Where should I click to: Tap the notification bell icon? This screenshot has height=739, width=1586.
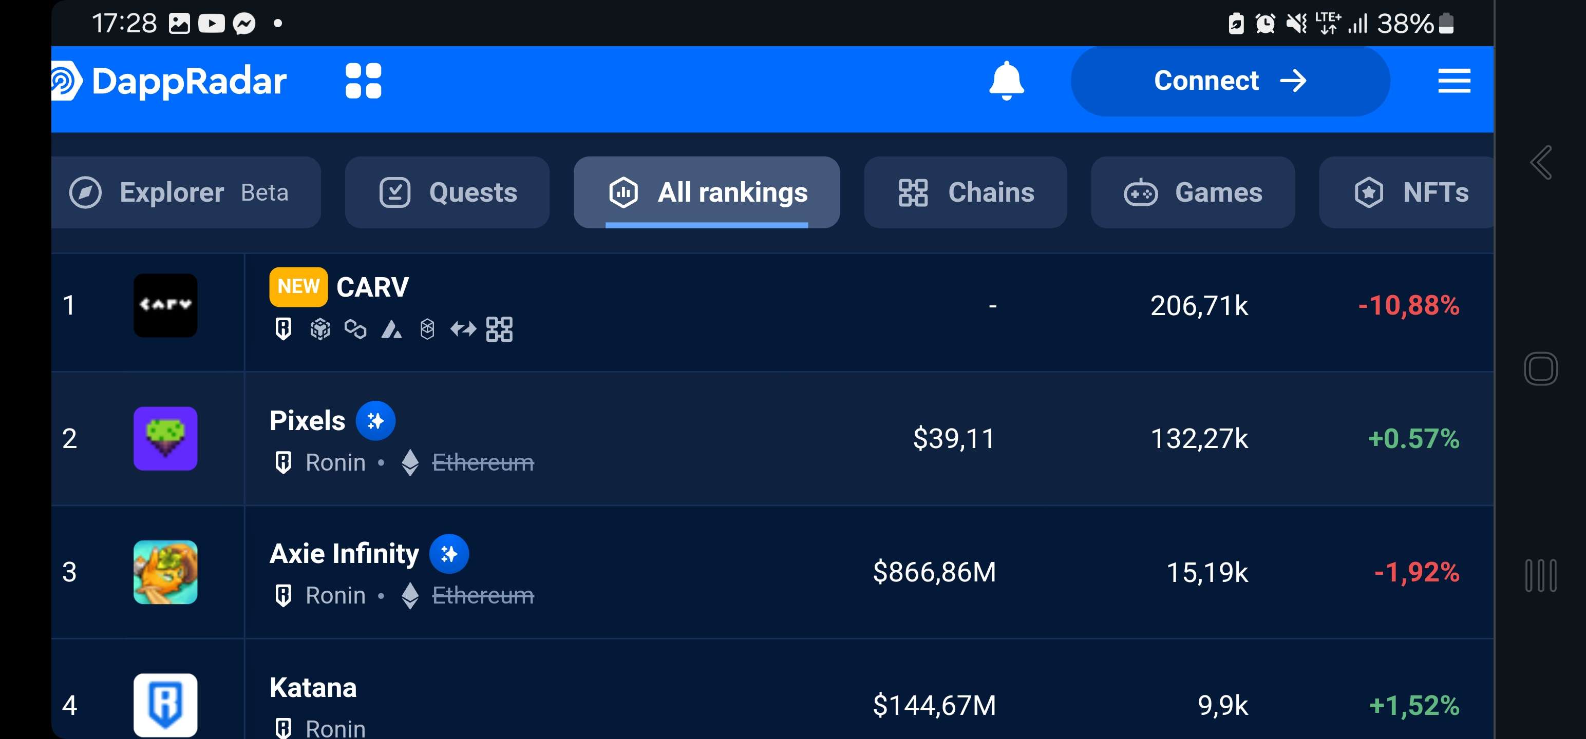point(1006,81)
